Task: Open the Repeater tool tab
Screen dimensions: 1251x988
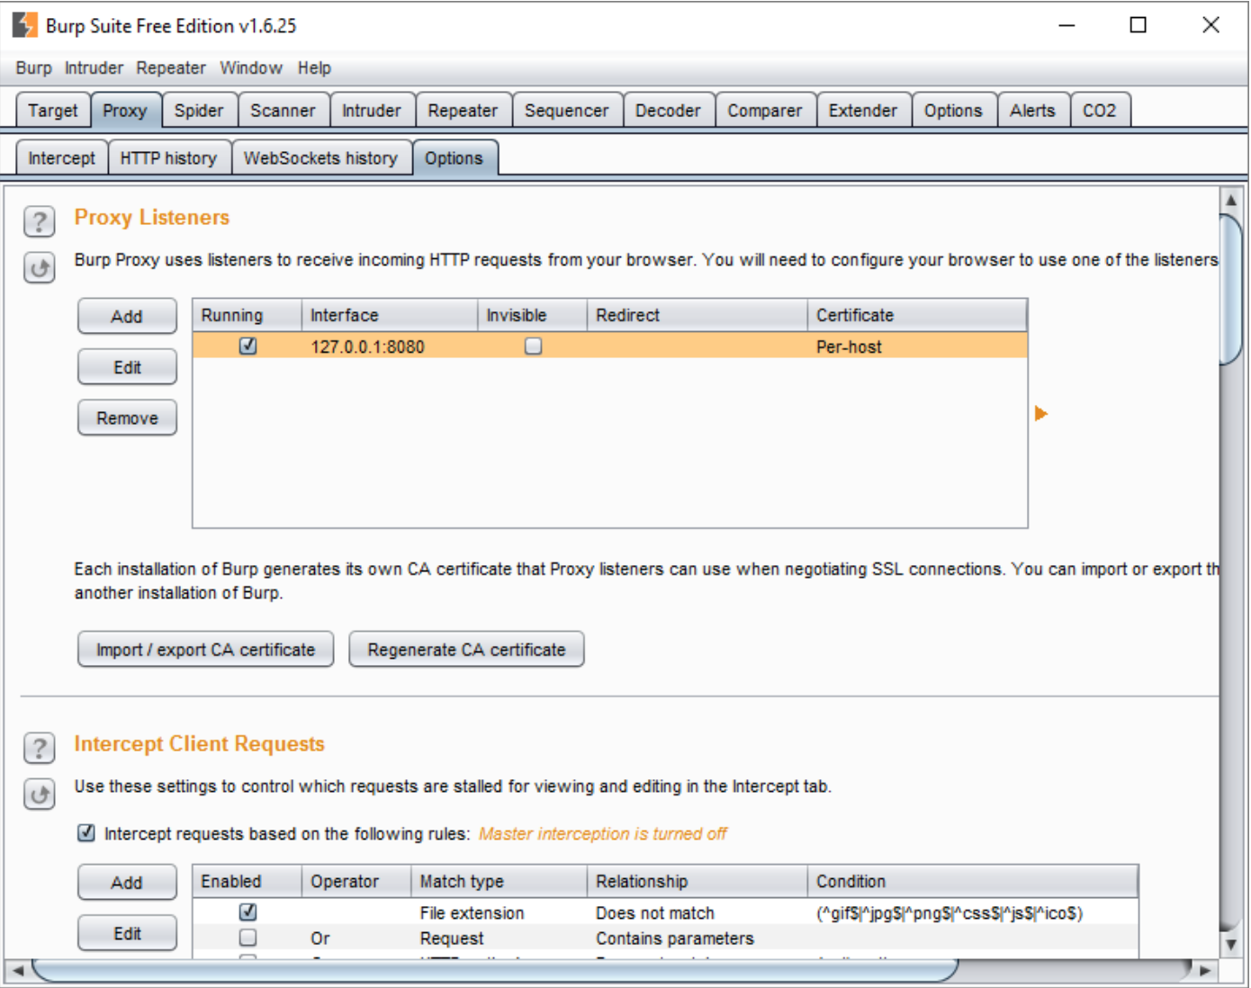Action: coord(463,111)
